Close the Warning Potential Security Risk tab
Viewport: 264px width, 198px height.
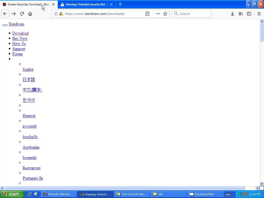pyautogui.click(x=111, y=4)
